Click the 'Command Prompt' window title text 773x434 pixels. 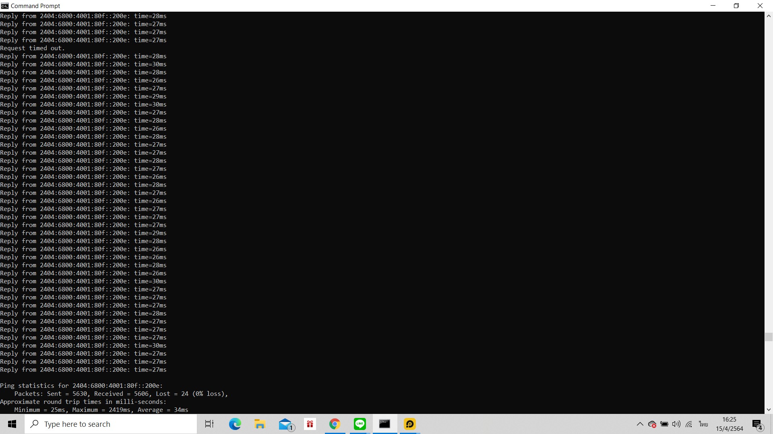[x=35, y=6]
